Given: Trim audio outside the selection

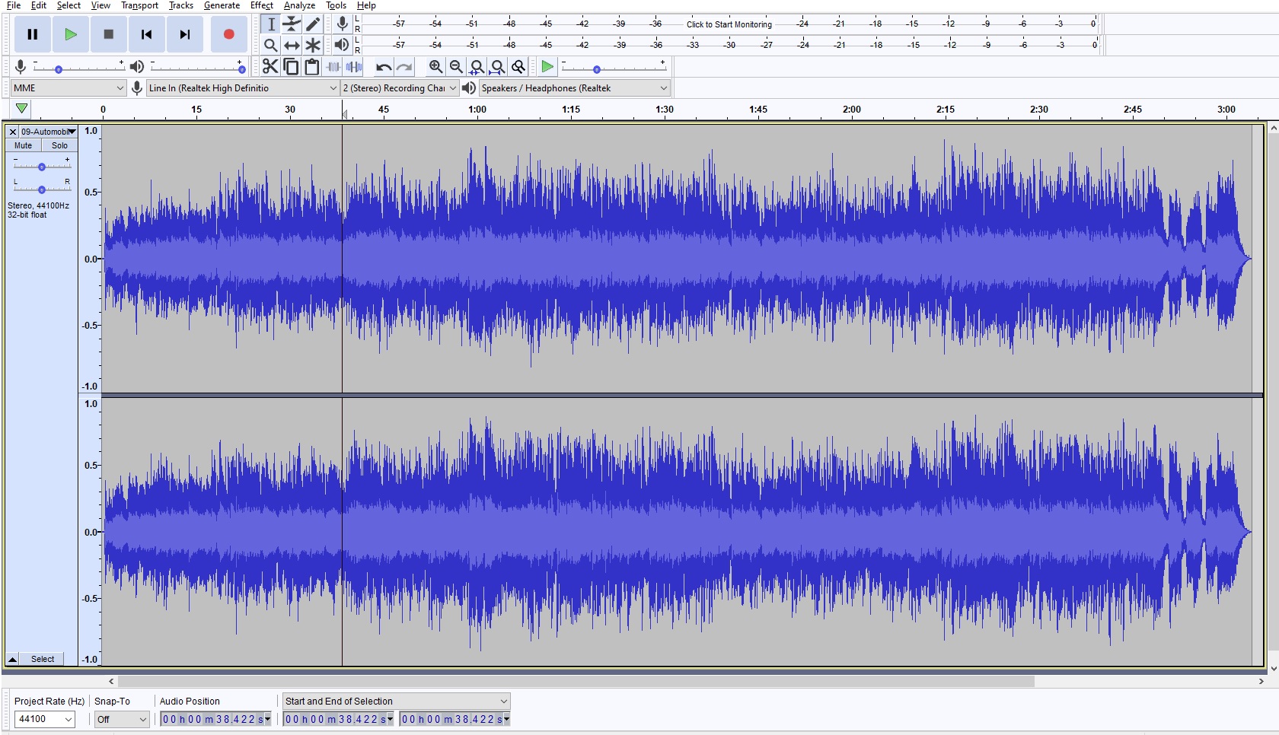Looking at the screenshot, I should [x=333, y=67].
